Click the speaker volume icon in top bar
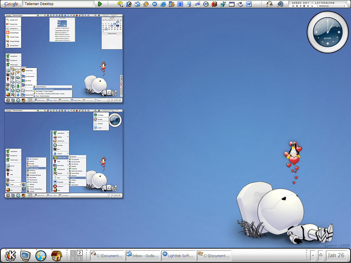 click(x=280, y=4)
